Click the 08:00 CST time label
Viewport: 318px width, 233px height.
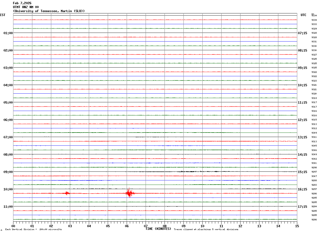(x=8, y=154)
